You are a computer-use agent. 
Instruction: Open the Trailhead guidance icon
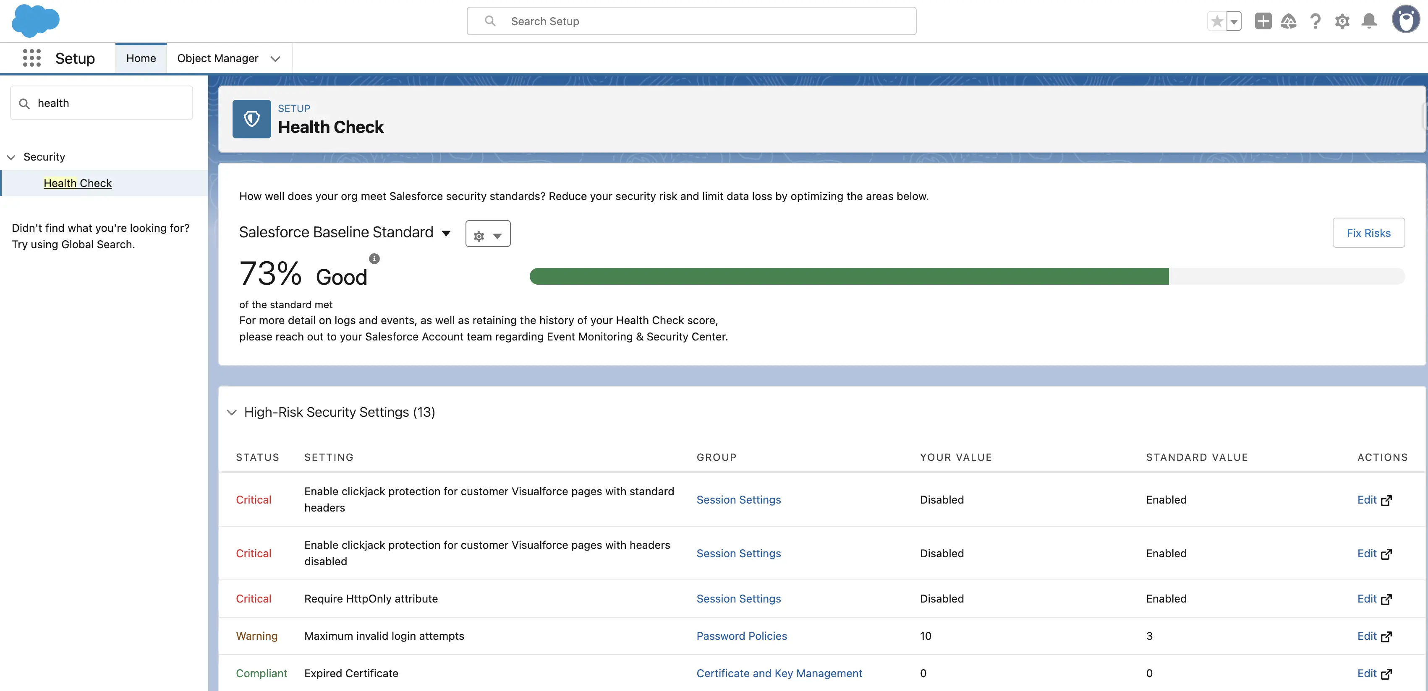[x=1288, y=22]
